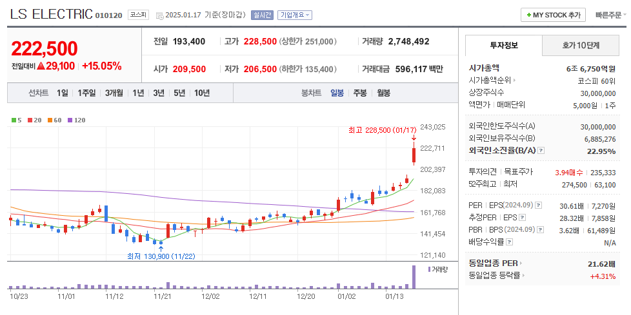631x315 pixels.
Task: Show the 주봉 candlestick chart
Action: pos(360,93)
